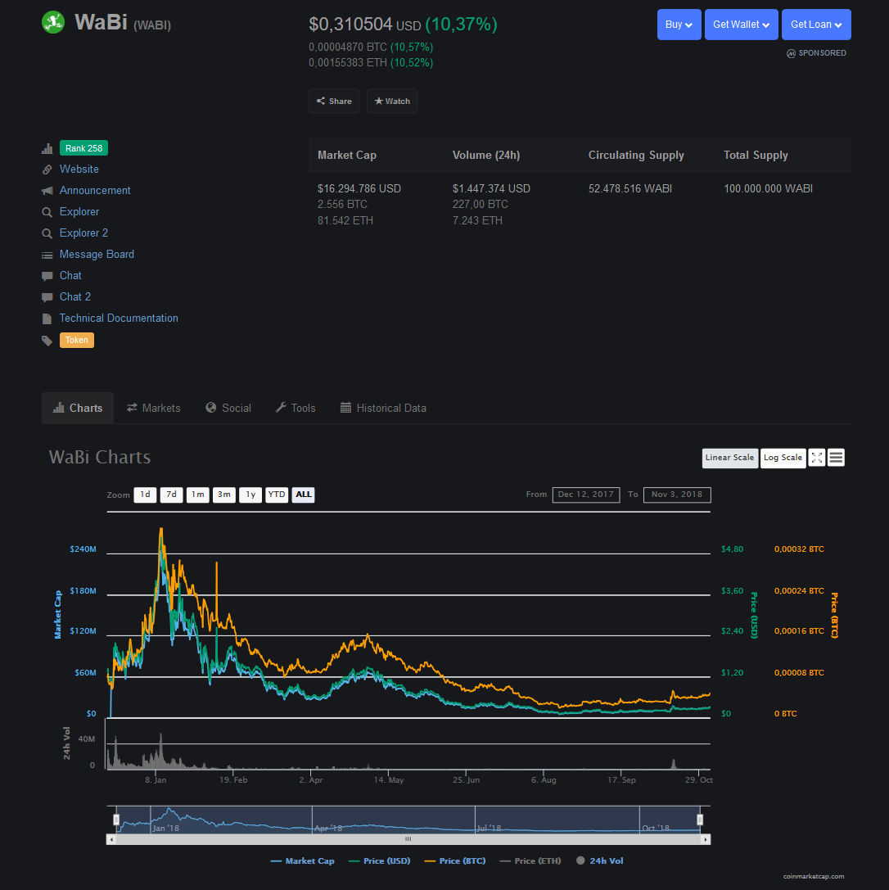889x890 pixels.
Task: Switch chart to Log Scale
Action: pos(783,458)
